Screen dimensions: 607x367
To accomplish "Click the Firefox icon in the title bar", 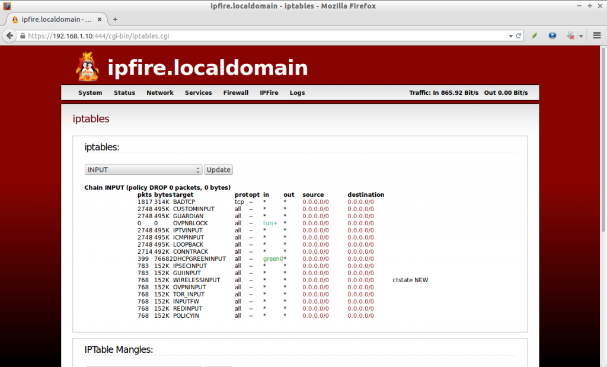I will (x=7, y=6).
